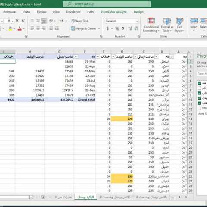207x207 pixels.
Task: Select column H header
Action: coord(30,52)
